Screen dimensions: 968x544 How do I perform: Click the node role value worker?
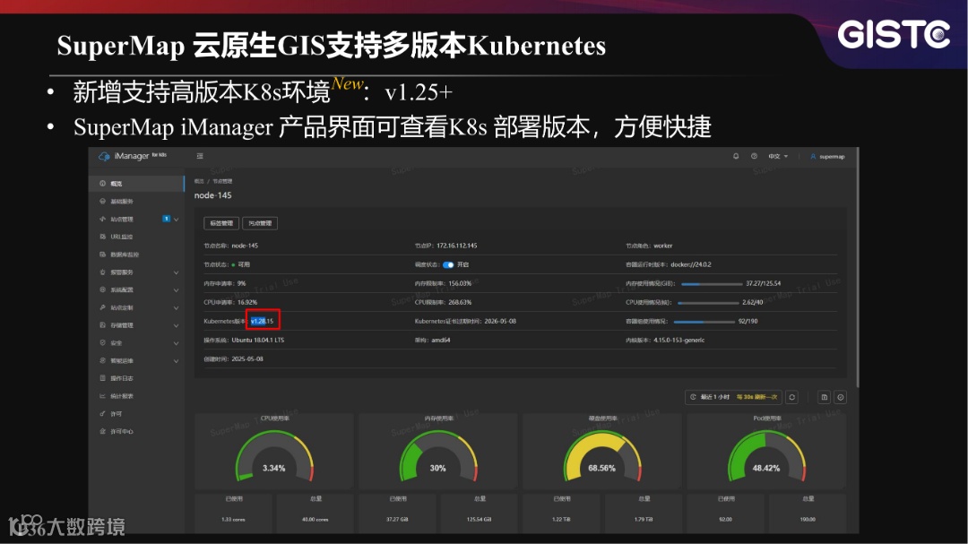(663, 246)
